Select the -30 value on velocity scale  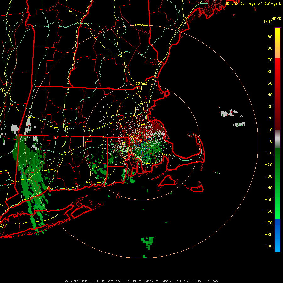pyautogui.click(x=269, y=176)
